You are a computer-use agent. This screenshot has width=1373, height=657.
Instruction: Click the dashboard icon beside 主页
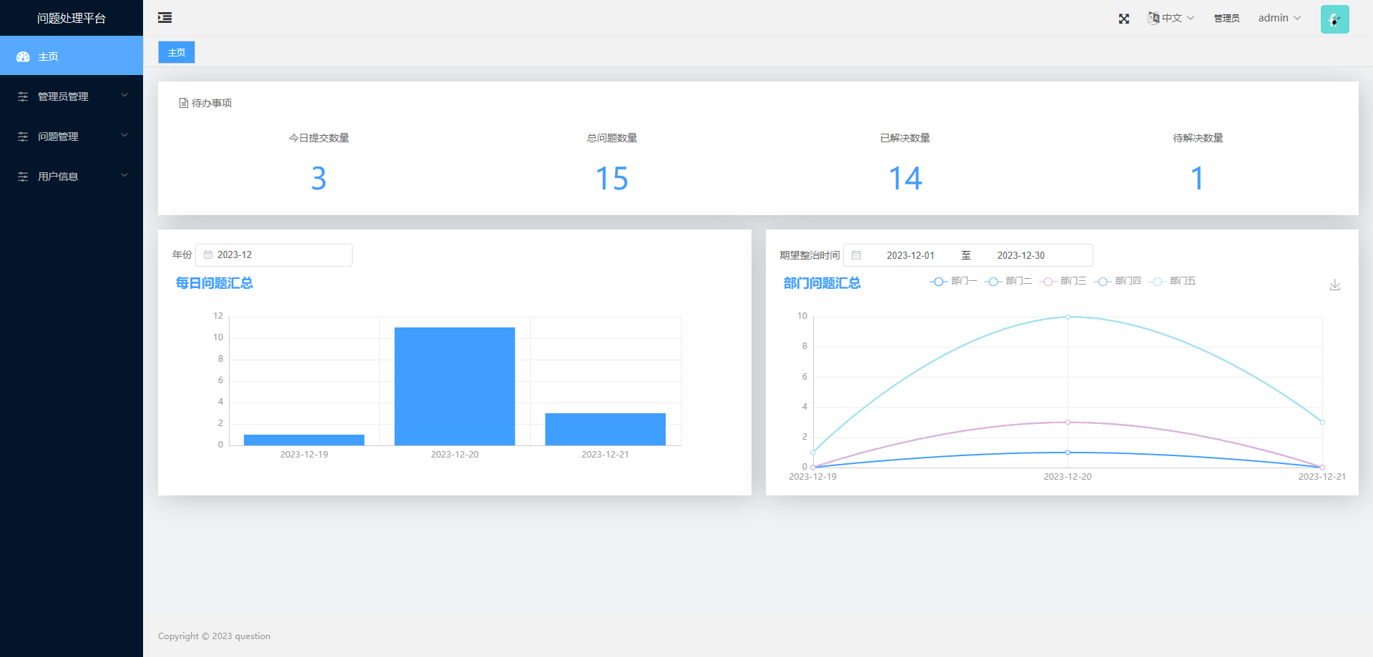[23, 56]
